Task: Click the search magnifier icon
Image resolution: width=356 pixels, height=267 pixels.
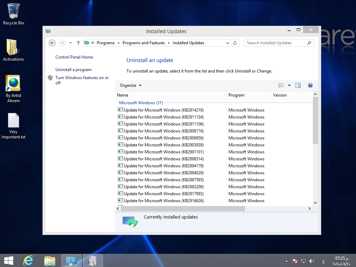Action: pos(309,43)
